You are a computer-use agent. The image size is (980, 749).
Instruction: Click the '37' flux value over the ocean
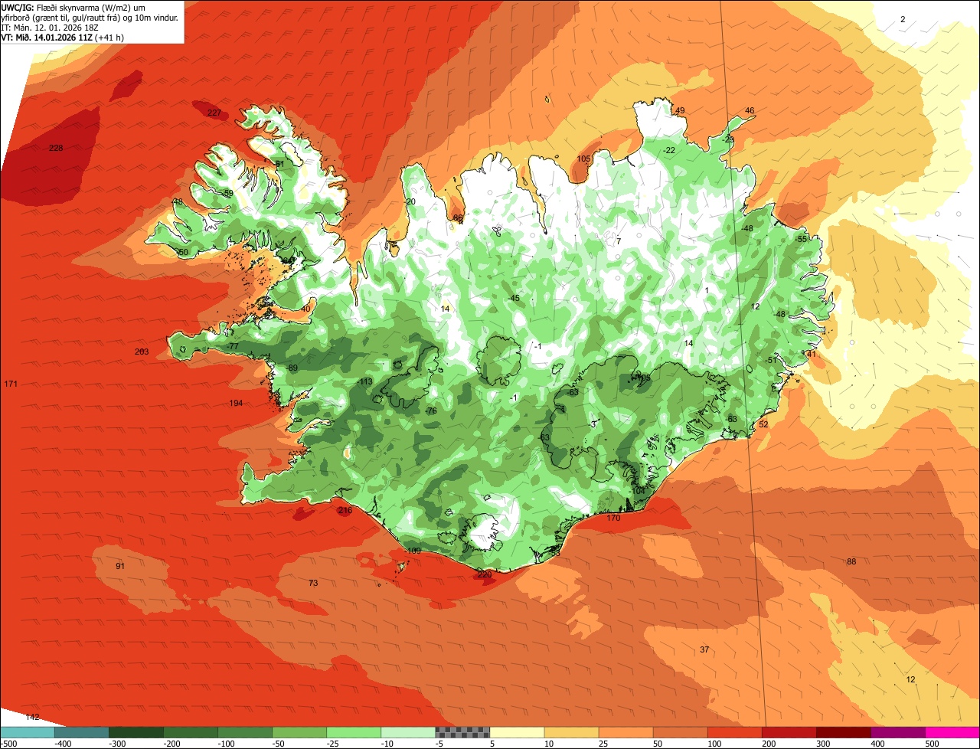click(x=704, y=649)
